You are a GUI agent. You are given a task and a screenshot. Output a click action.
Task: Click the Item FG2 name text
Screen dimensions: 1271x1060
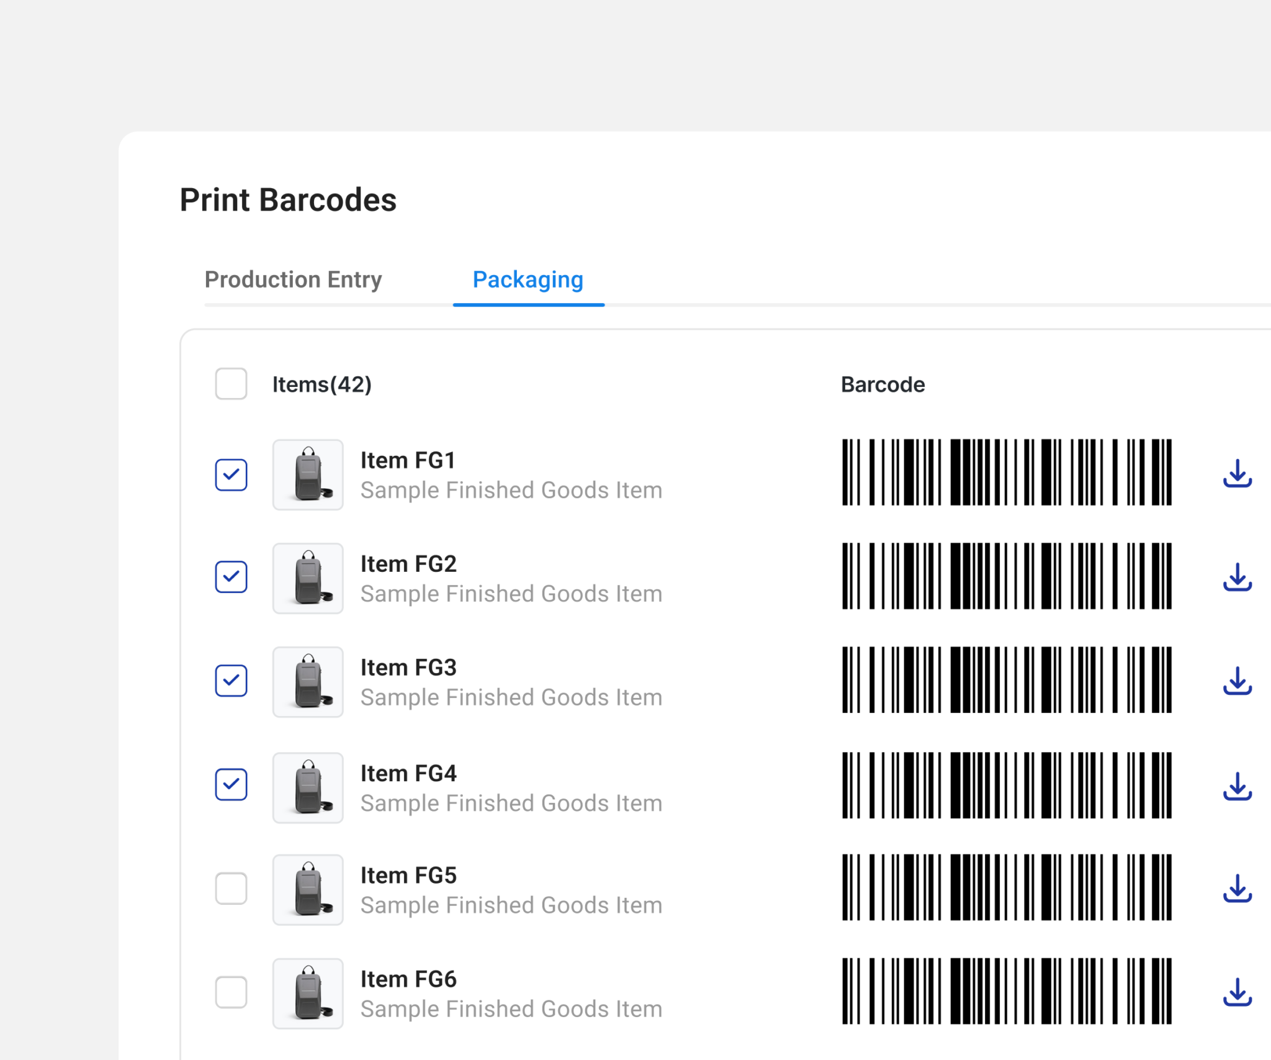click(408, 564)
